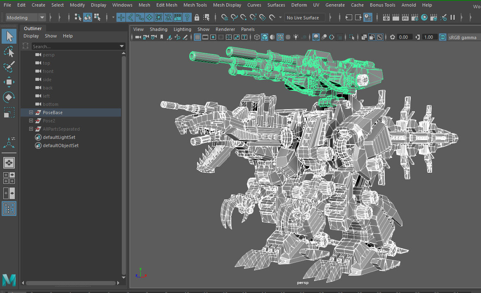Choose the Paint Selection tool

click(x=9, y=67)
